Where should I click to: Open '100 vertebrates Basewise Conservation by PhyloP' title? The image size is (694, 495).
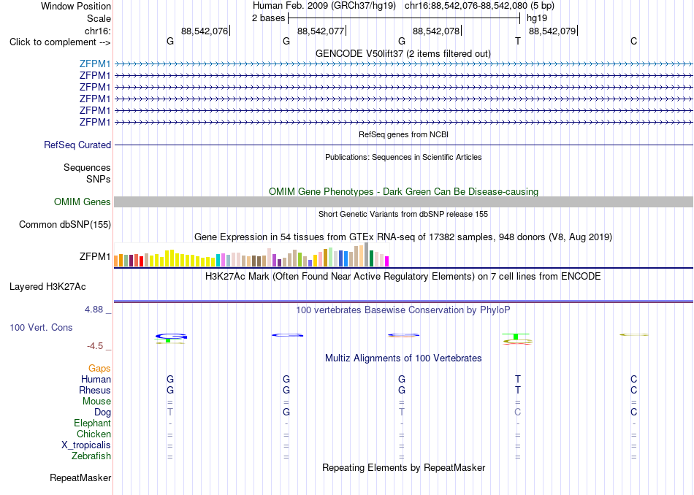403,310
